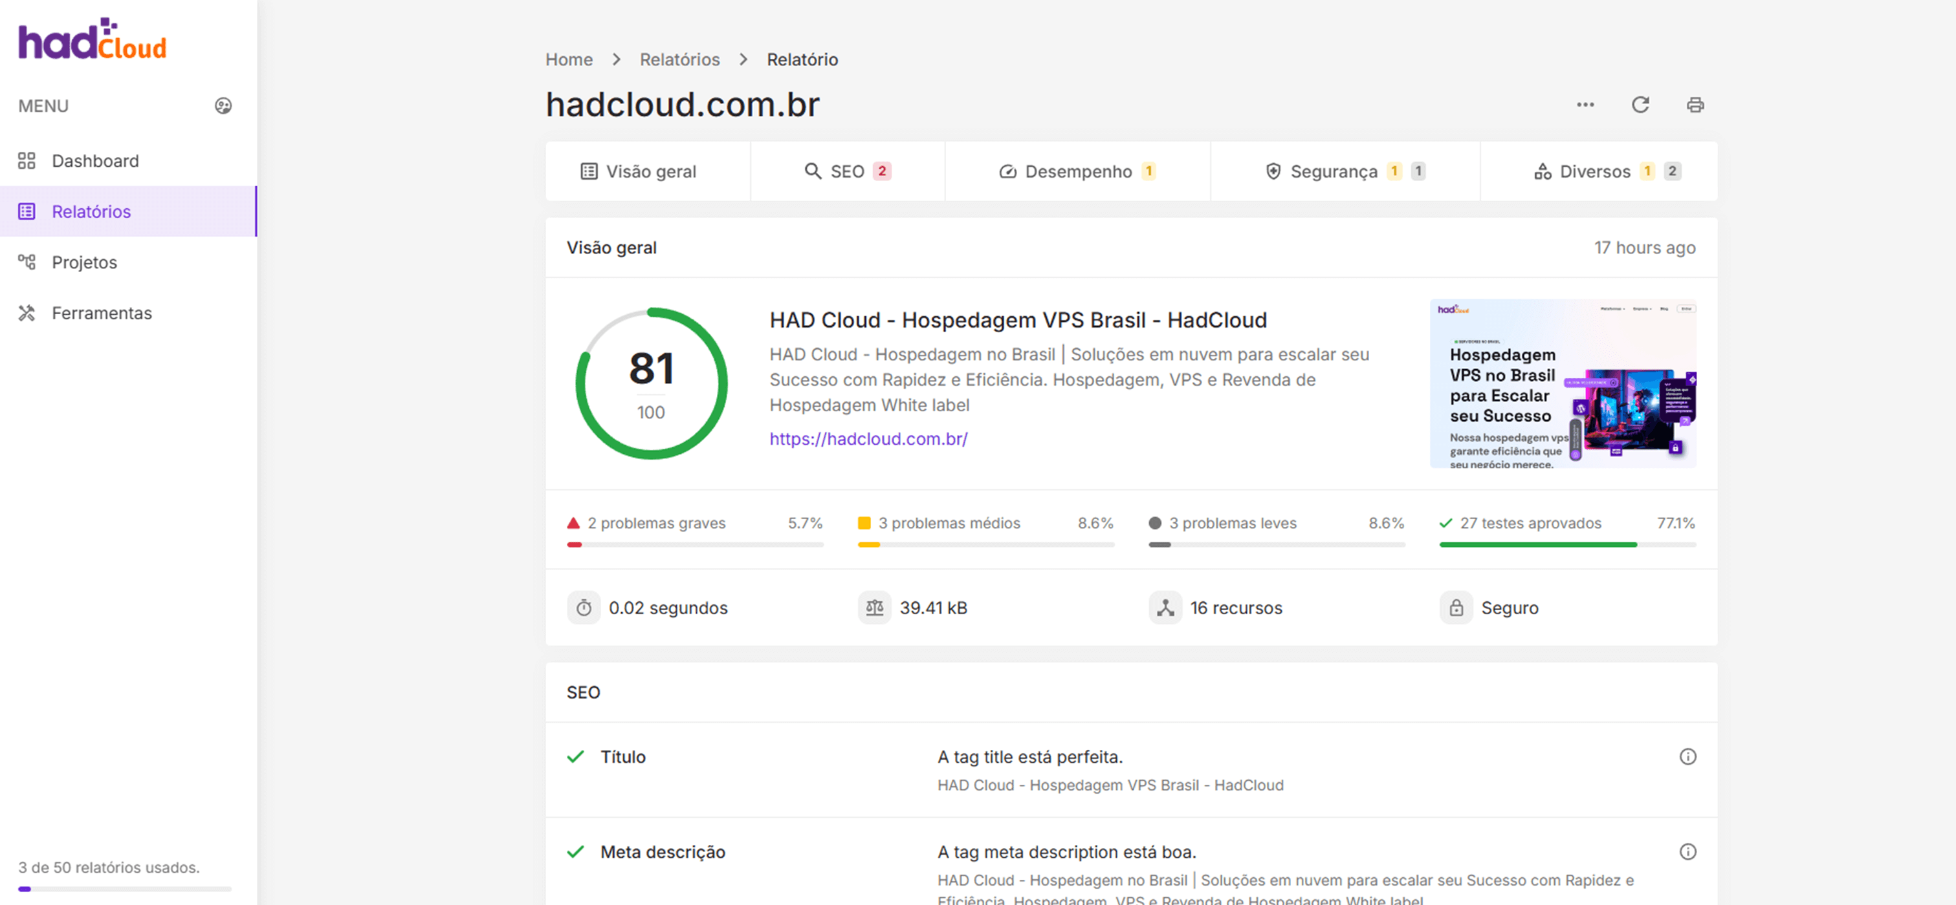Click the hadCloud logo
Image resolution: width=1956 pixels, height=905 pixels.
coord(93,39)
